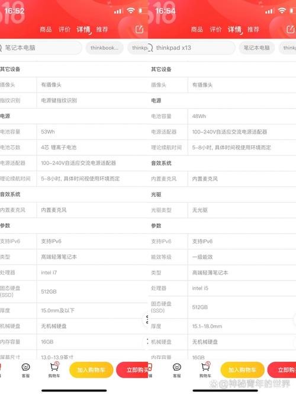296x395 pixels.
Task: Switch to 评价 tab in left phone screen
Action: click(65, 30)
